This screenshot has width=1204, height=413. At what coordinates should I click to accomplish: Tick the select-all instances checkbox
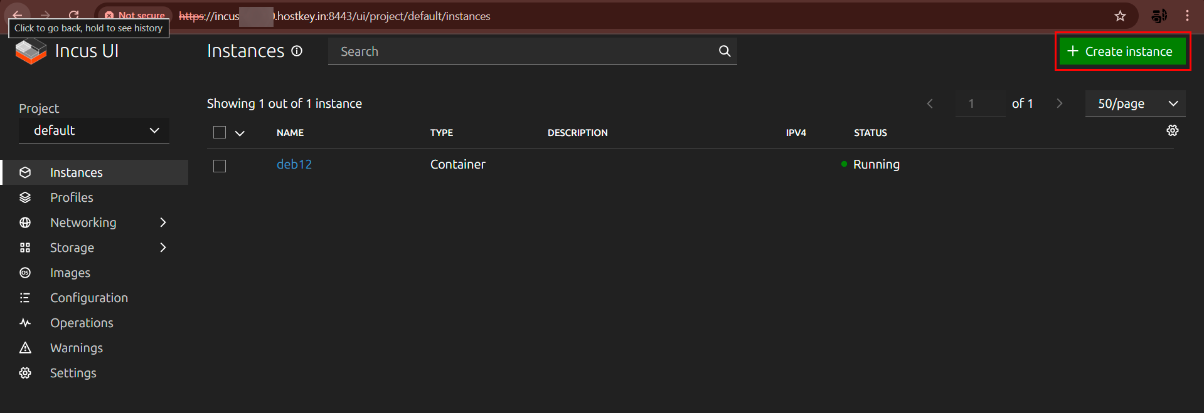pos(220,132)
